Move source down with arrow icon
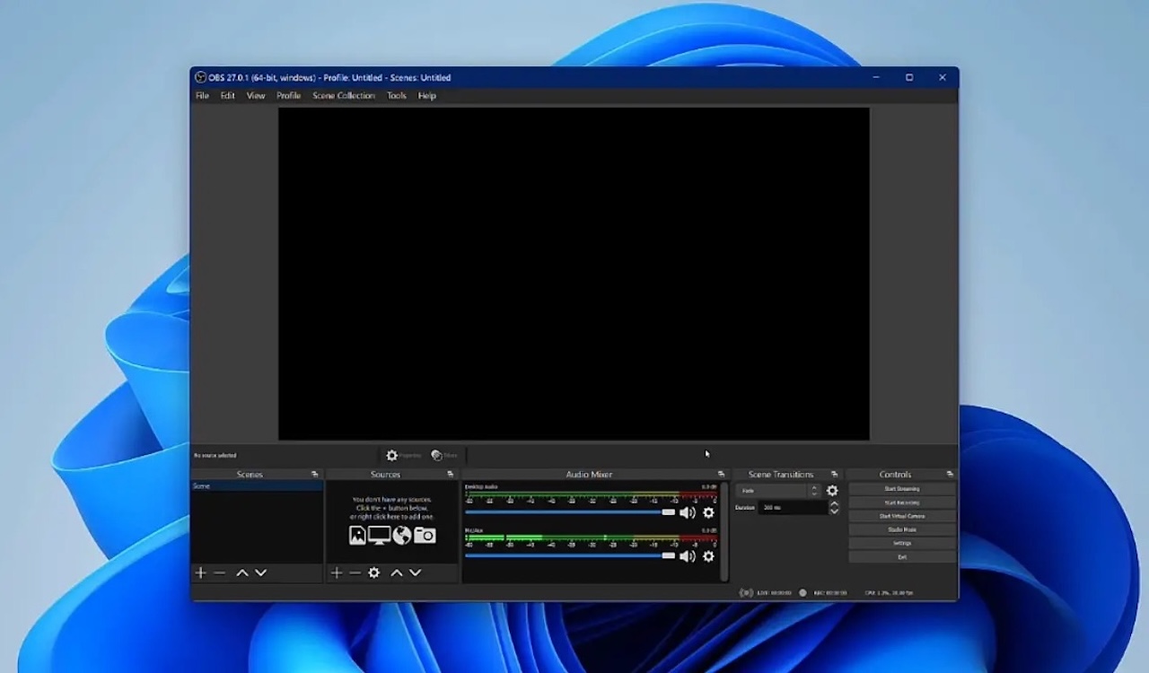The image size is (1149, 673). point(415,572)
